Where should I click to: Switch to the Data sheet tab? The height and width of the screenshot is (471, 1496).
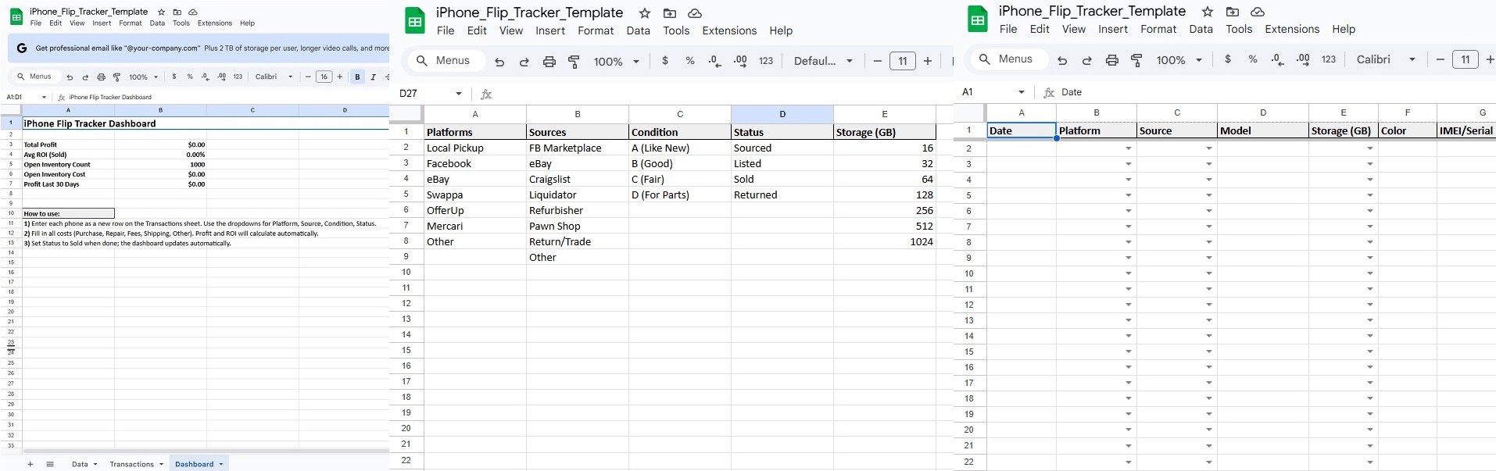pyautogui.click(x=80, y=464)
